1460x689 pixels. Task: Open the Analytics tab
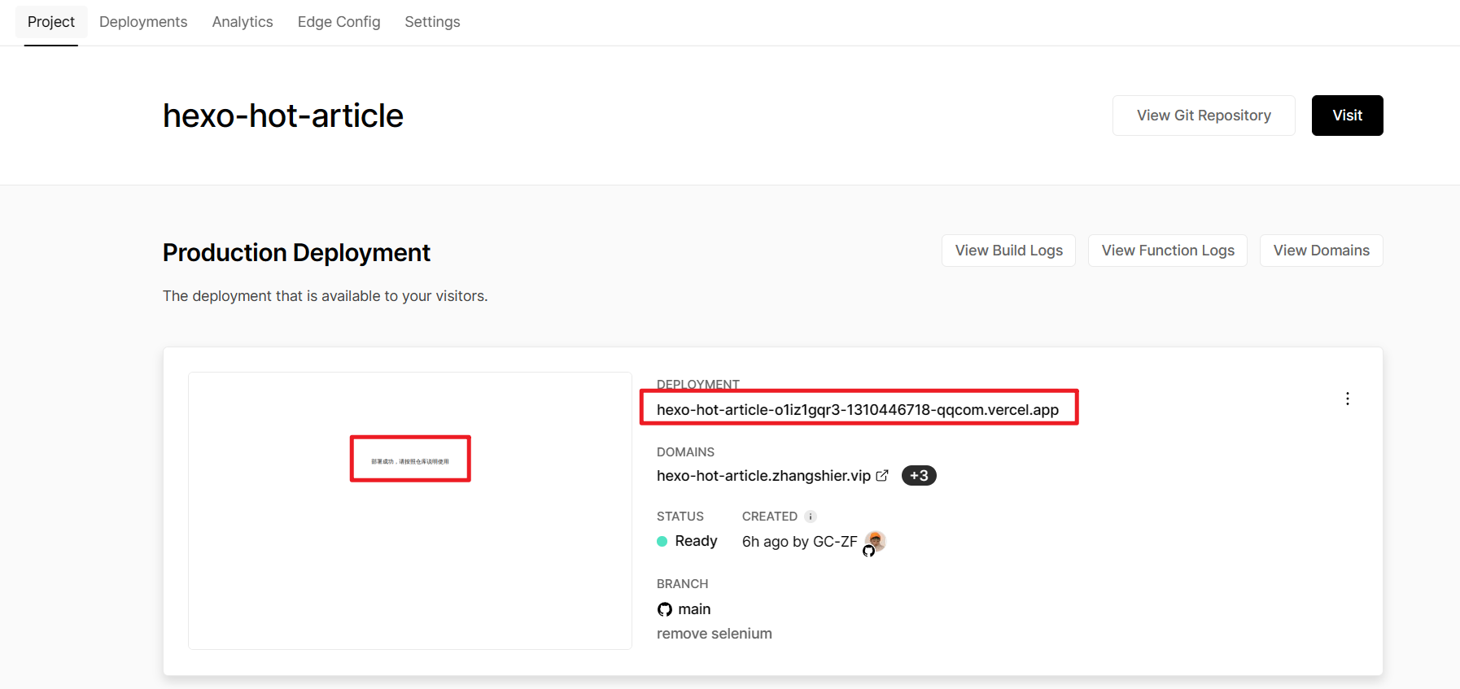pyautogui.click(x=243, y=22)
